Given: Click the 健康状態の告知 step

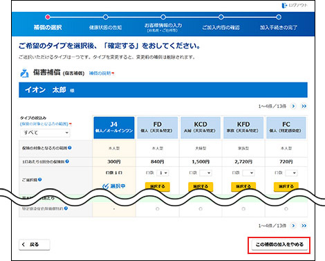Looking at the screenshot, I should coord(105,28).
